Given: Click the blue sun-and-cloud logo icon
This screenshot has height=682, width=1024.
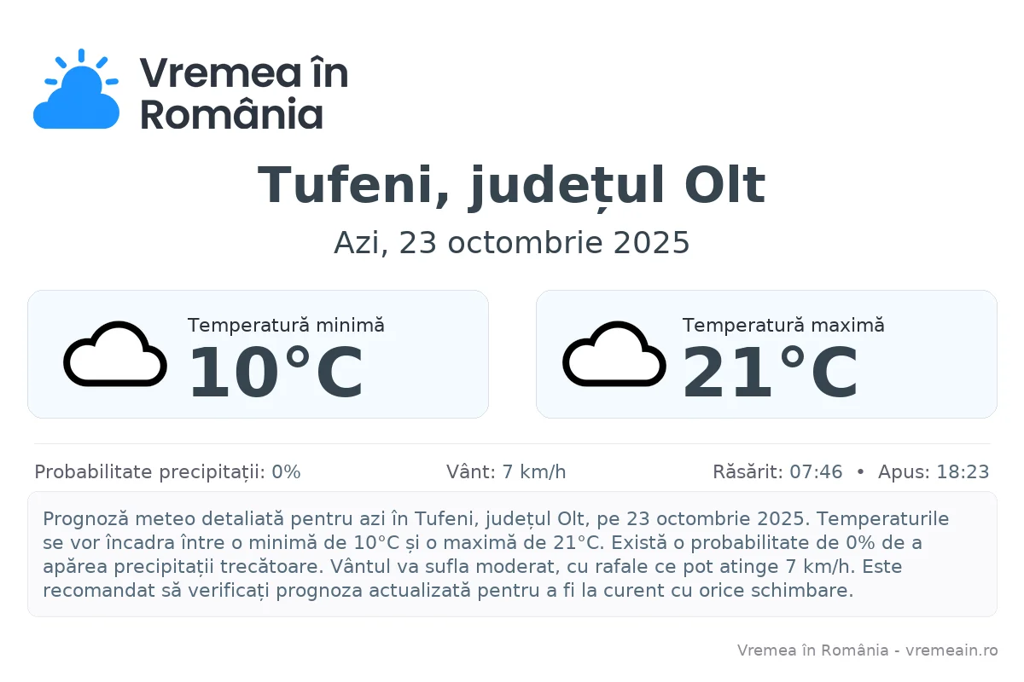Looking at the screenshot, I should pos(76,92).
